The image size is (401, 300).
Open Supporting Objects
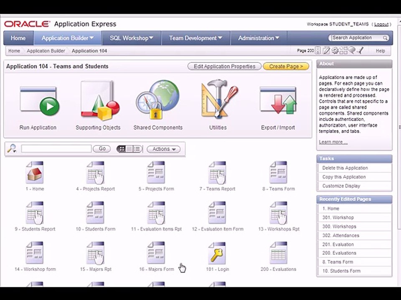[100, 101]
